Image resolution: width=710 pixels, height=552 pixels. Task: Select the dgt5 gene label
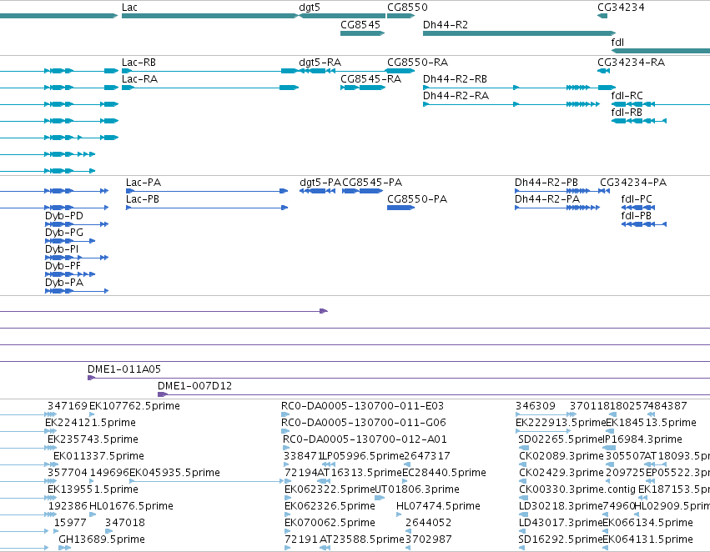[310, 8]
